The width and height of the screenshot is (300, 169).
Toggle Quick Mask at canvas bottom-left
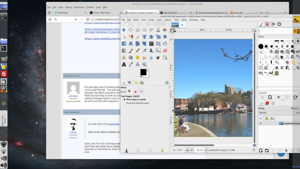pyautogui.click(x=172, y=145)
